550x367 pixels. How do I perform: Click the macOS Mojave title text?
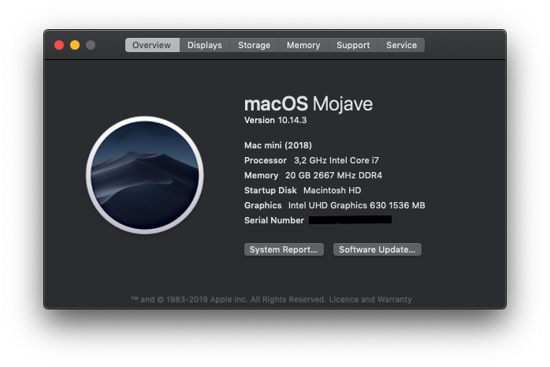pos(308,104)
